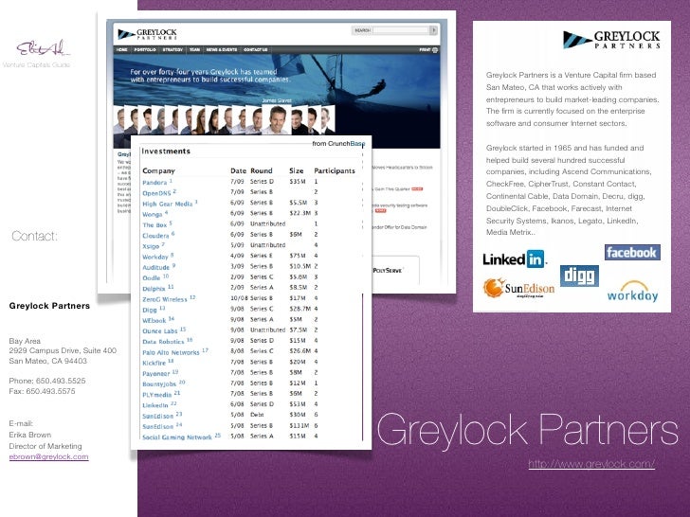690x517 pixels.
Task: Click the 'from CrunchBase' label
Action: (338, 143)
